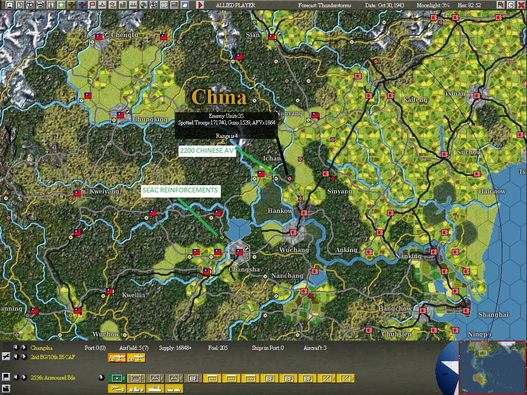The width and height of the screenshot is (527, 395).
Task: Select the Kweiyang base flag on map
Action: click(x=77, y=193)
